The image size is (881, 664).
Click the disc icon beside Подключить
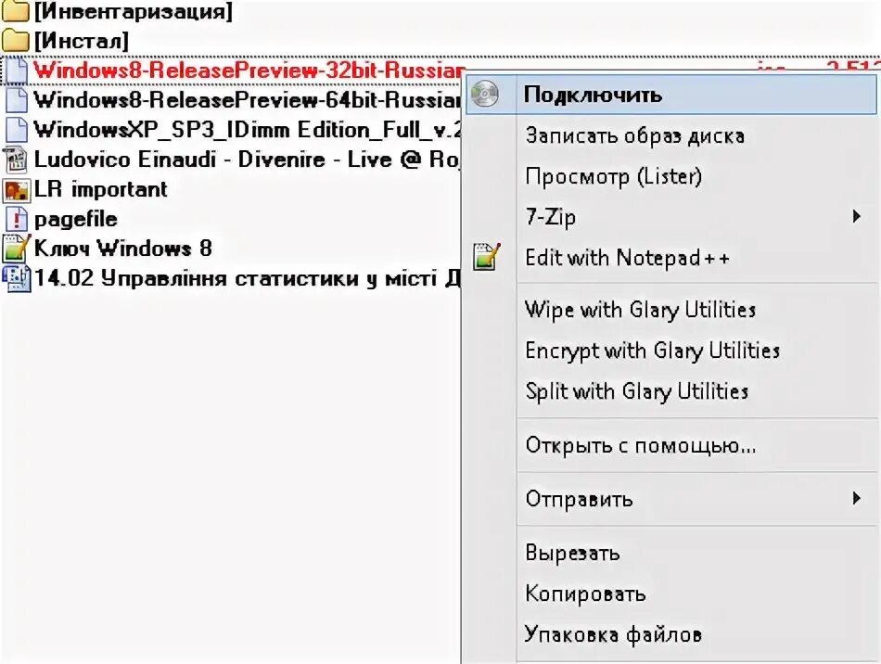click(485, 94)
